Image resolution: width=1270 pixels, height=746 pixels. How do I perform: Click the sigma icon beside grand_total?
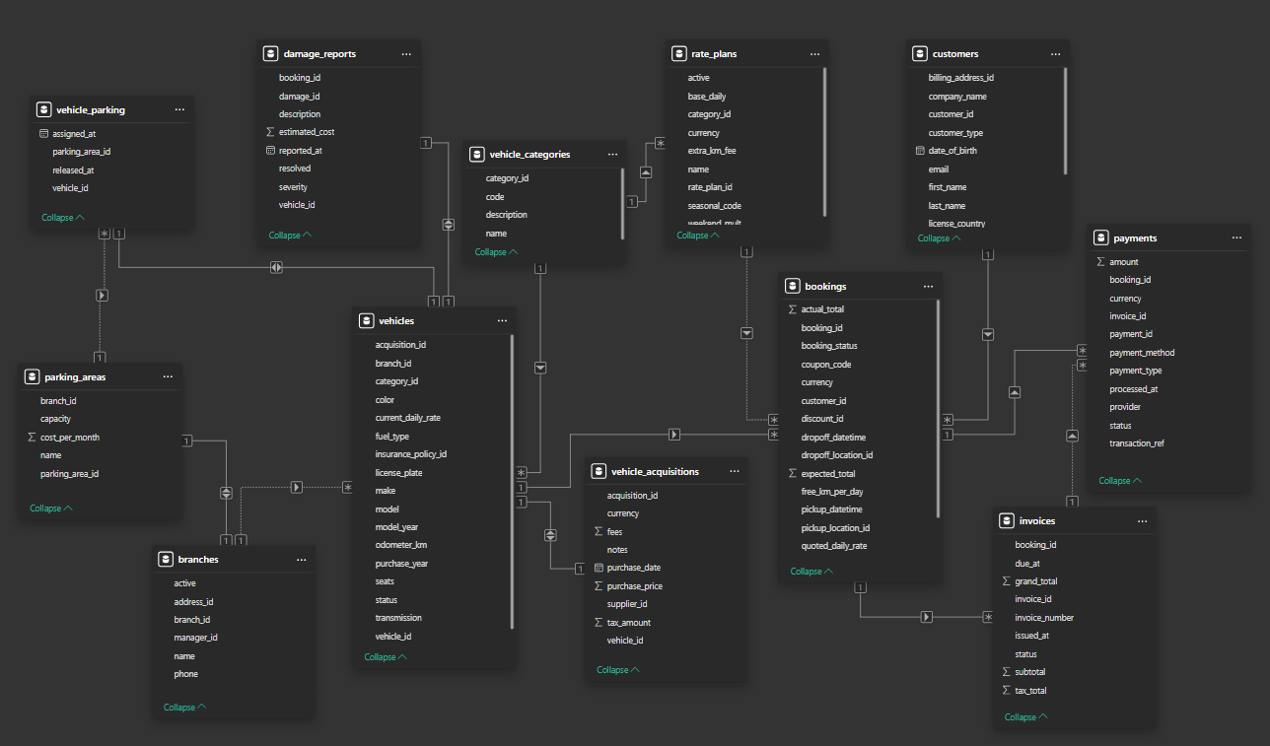click(x=1006, y=581)
